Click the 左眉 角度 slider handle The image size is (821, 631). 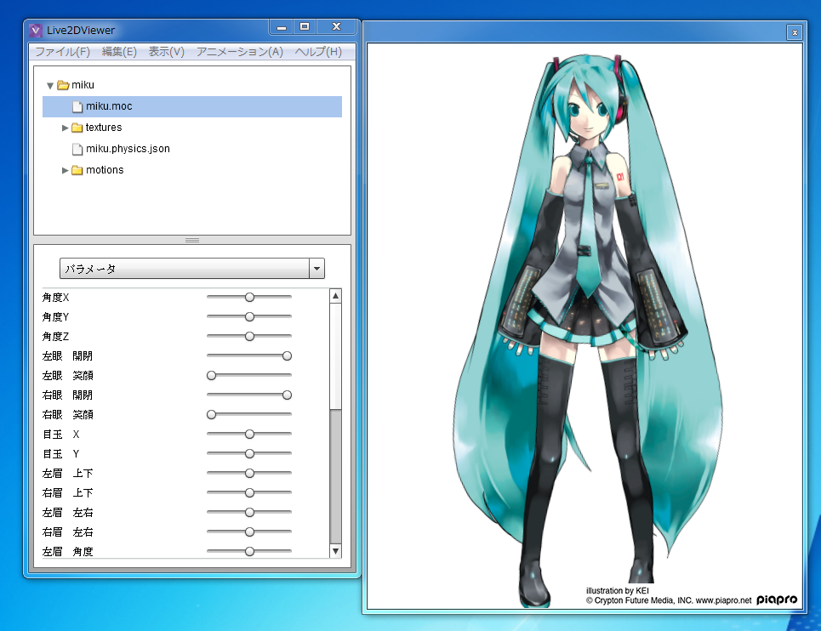pos(250,551)
